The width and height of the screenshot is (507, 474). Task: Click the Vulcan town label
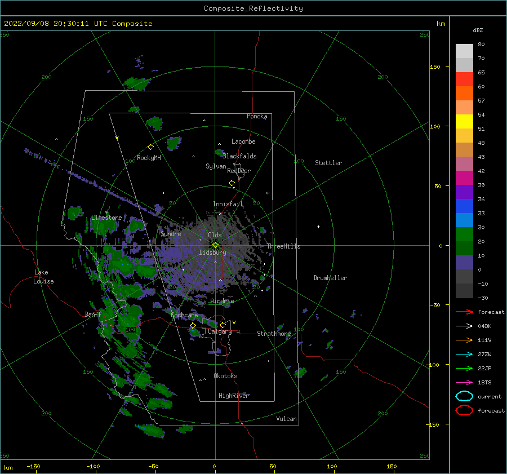click(287, 419)
